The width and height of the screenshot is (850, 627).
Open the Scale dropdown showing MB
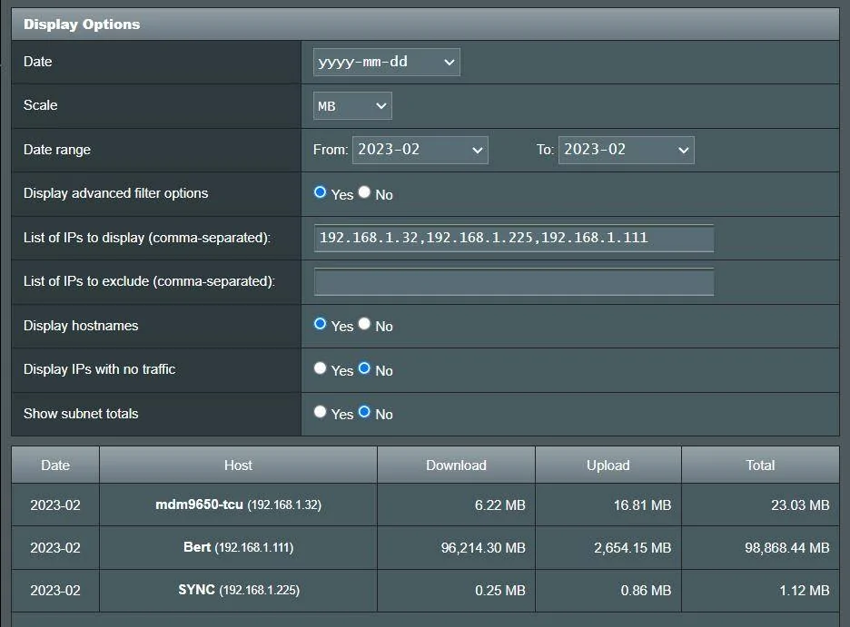[352, 105]
